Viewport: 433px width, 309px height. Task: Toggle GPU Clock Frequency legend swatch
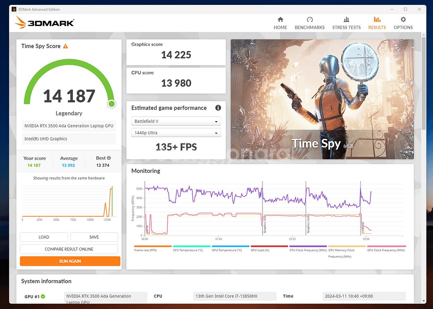[386, 246]
